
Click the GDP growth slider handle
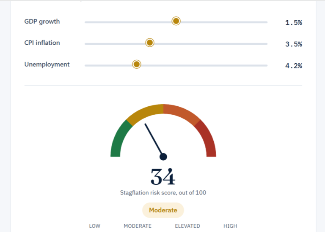coord(176,21)
